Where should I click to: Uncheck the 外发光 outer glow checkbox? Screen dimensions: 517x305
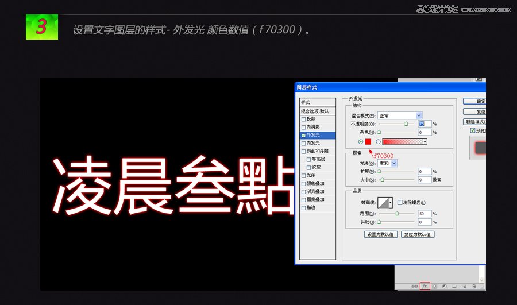click(x=304, y=135)
